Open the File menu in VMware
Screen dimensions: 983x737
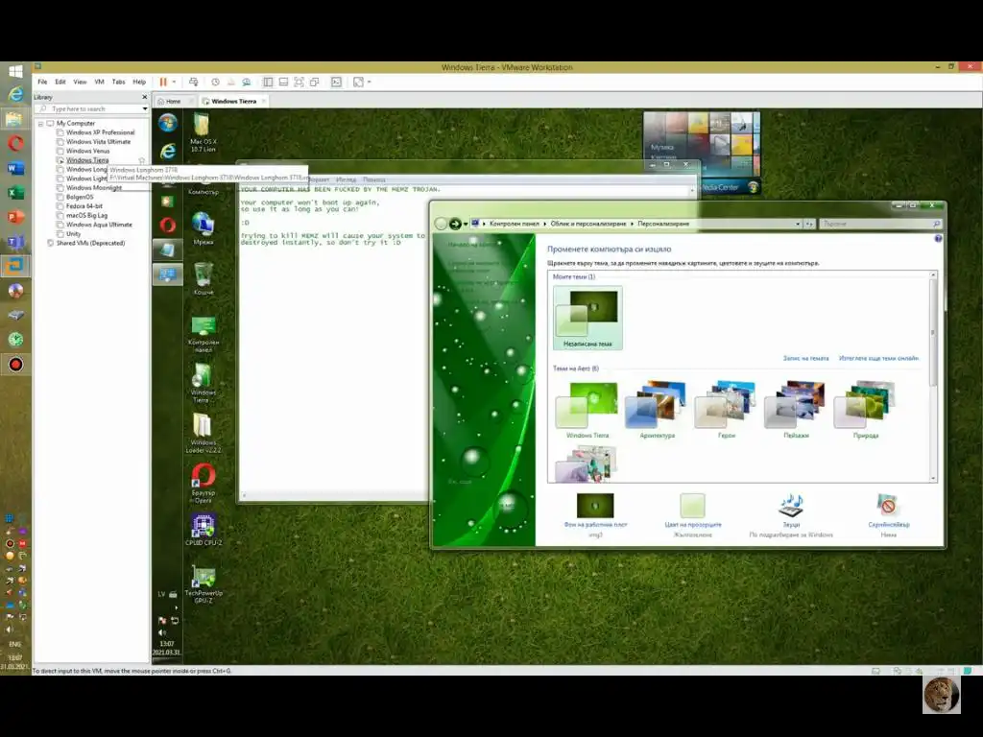[x=42, y=83]
